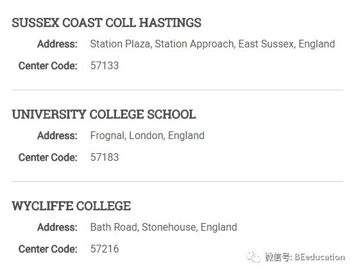Screen dimensions: 356x273
Task: Click Center Code label for Sussex Coast
Action: [48, 66]
